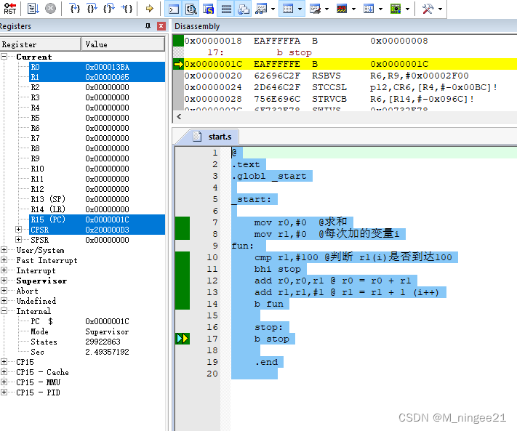Select the Mode Supervisor row
The height and width of the screenshot is (431, 517).
pyautogui.click(x=97, y=331)
